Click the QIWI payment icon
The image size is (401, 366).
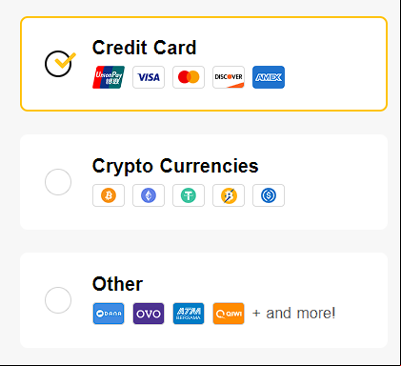[229, 314]
